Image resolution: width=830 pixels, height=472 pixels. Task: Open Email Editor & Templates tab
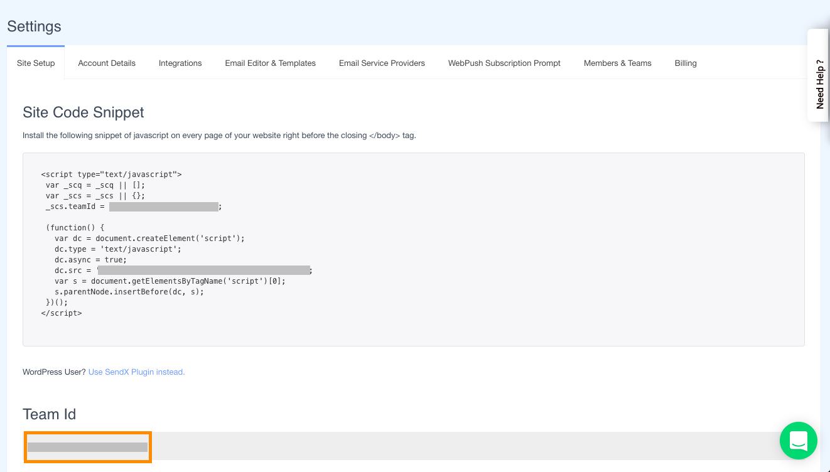tap(271, 63)
